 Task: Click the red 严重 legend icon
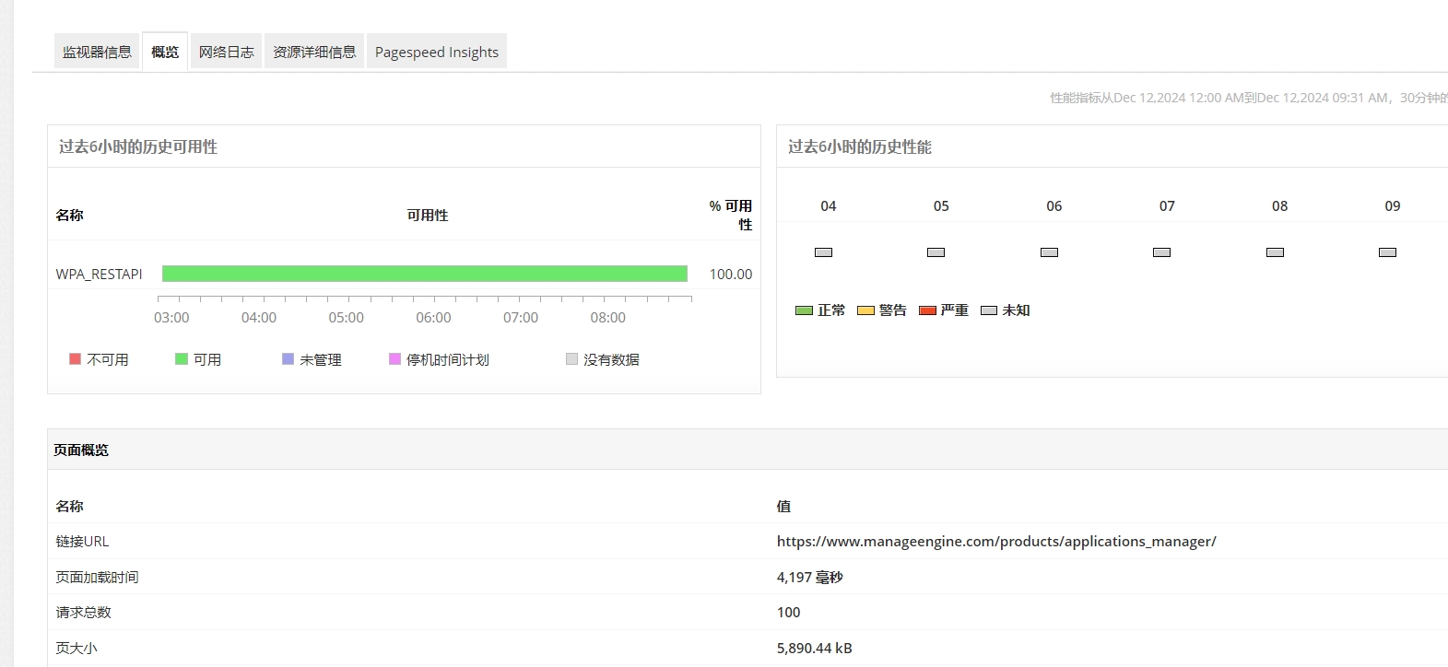coord(927,310)
